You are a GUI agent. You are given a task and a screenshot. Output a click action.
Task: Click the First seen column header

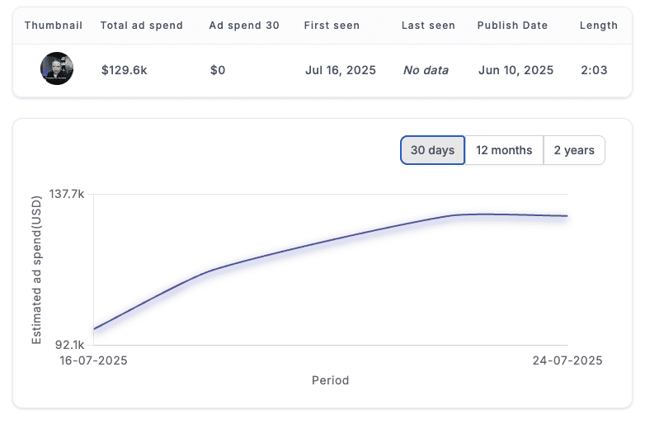[x=332, y=26]
